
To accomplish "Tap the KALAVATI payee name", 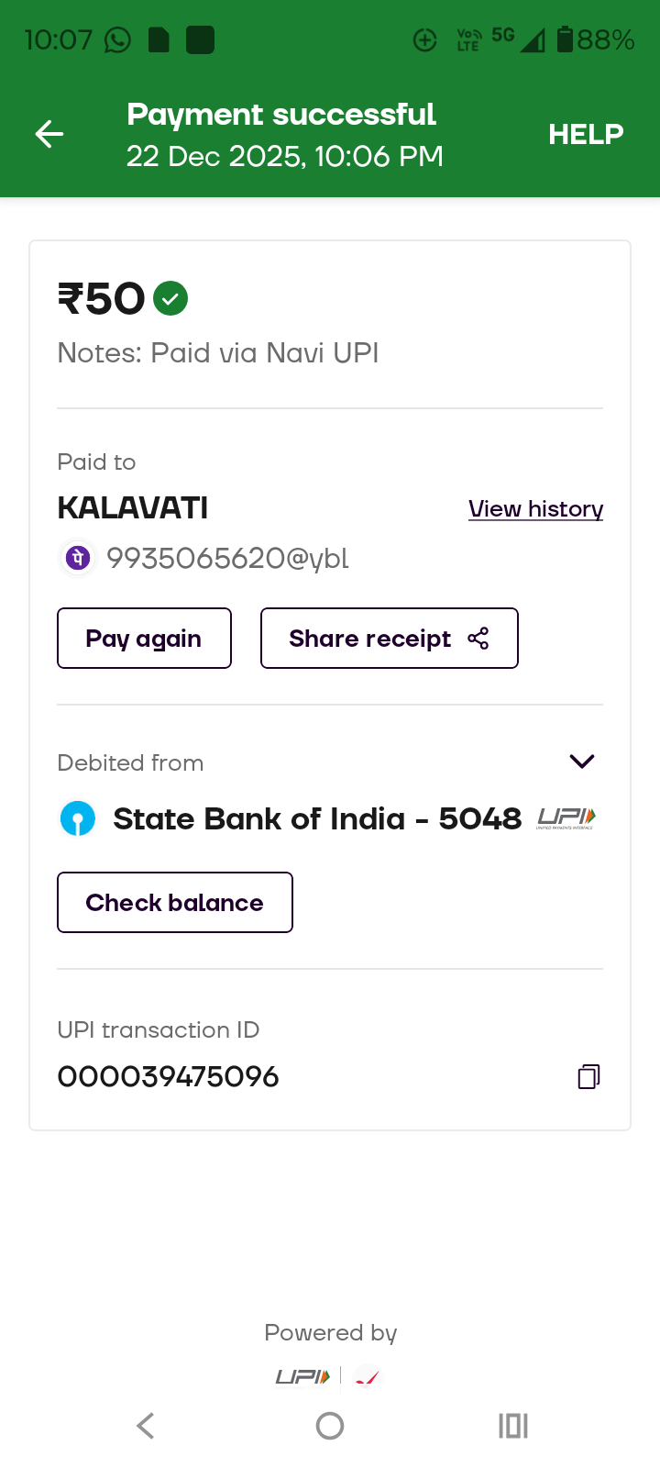I will (x=133, y=507).
